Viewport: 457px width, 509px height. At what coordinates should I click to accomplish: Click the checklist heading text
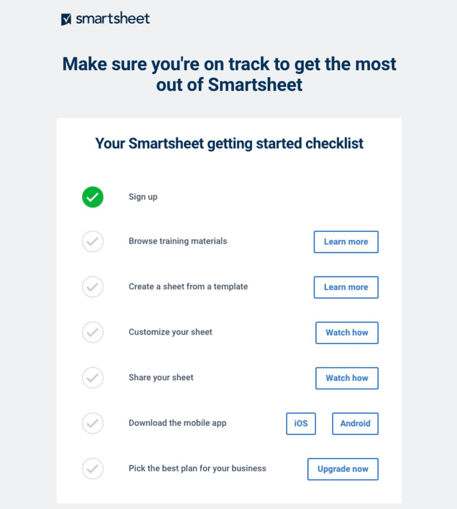(228, 143)
